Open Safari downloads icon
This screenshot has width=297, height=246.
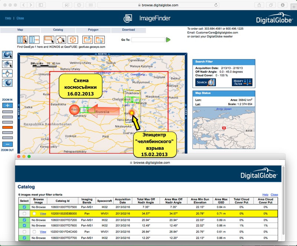pyautogui.click(x=283, y=5)
